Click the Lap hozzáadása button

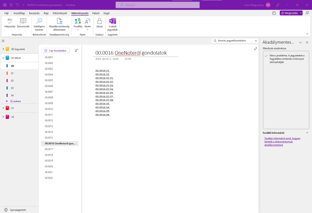tap(56, 51)
